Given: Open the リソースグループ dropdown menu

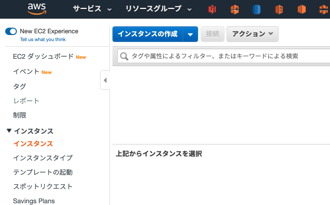Looking at the screenshot, I should point(158,9).
